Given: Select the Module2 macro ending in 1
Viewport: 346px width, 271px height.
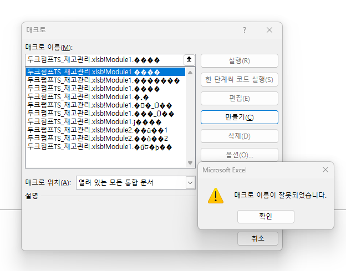Looking at the screenshot, I should click(x=105, y=130).
